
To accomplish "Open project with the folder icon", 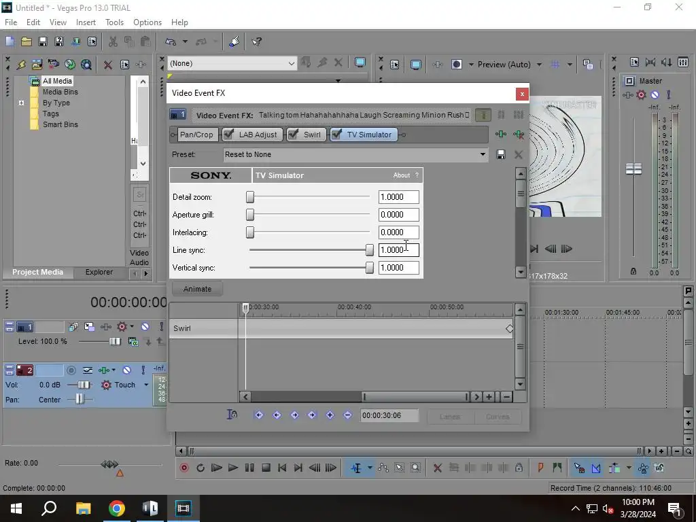I will click(27, 41).
